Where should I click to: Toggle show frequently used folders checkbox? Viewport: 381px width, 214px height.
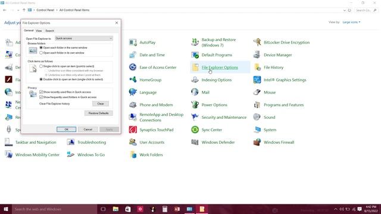pyautogui.click(x=41, y=97)
